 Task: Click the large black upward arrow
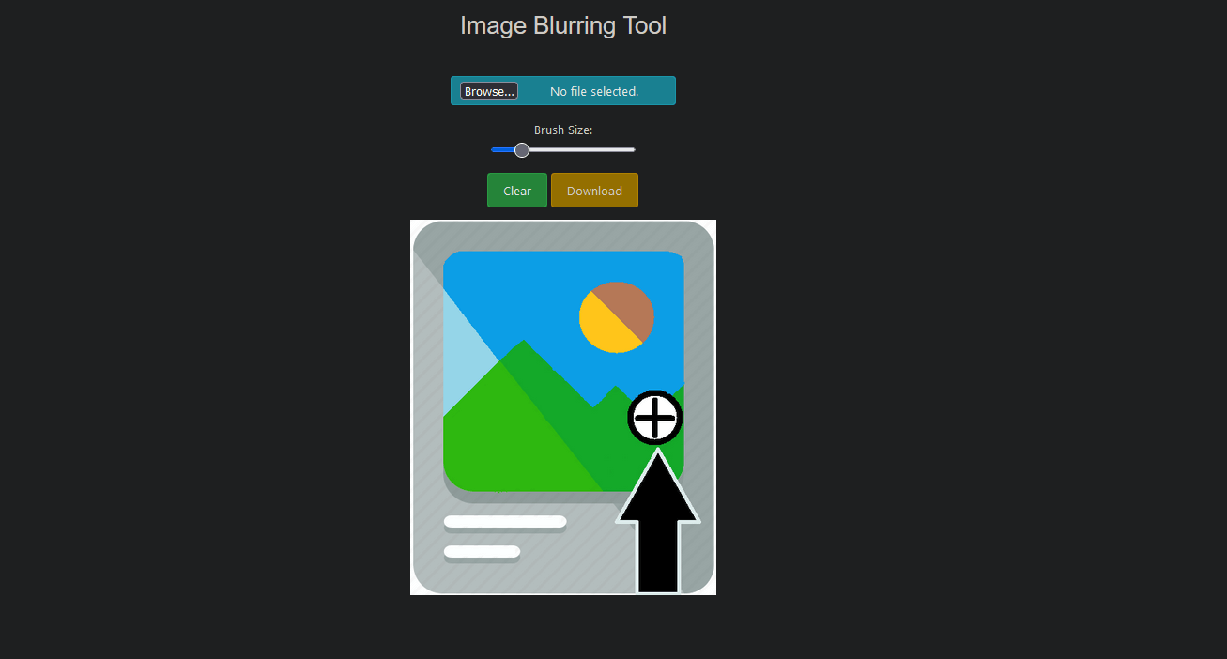point(657,522)
